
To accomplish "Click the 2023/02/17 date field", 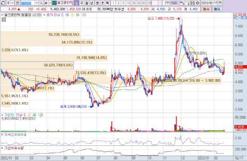I will click(210, 3).
